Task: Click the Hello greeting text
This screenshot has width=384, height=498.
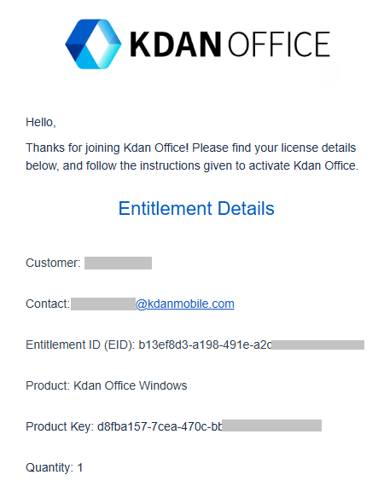Action: [x=41, y=122]
